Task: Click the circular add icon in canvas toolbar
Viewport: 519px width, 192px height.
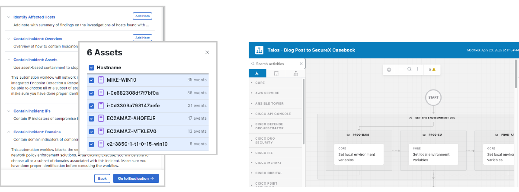Action: click(x=389, y=69)
